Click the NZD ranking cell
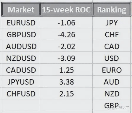The height and width of the screenshot is (113, 132). point(112,93)
